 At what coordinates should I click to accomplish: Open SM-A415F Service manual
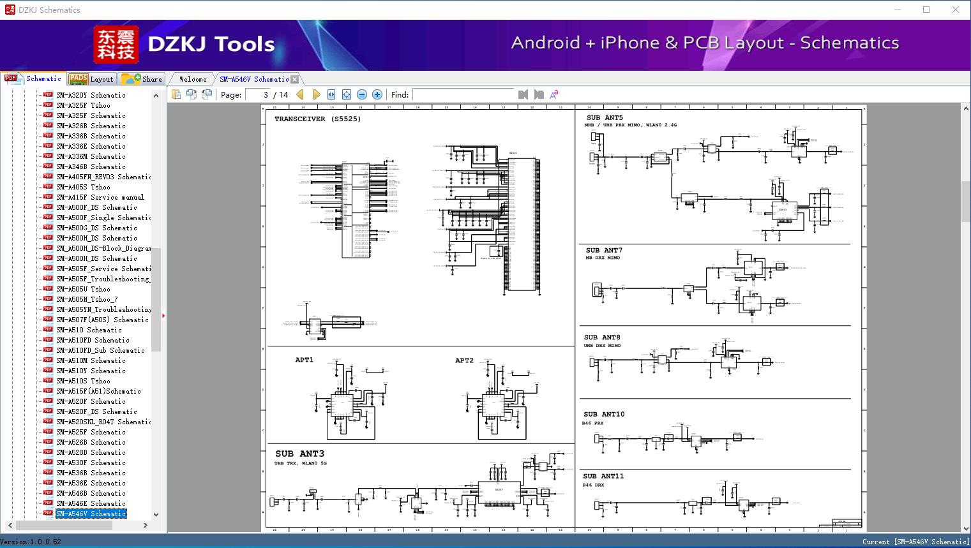pos(100,197)
